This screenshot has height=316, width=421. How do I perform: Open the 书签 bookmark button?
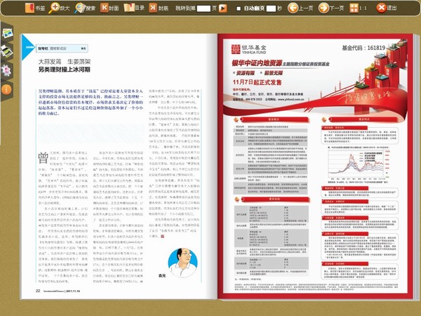pos(35,8)
